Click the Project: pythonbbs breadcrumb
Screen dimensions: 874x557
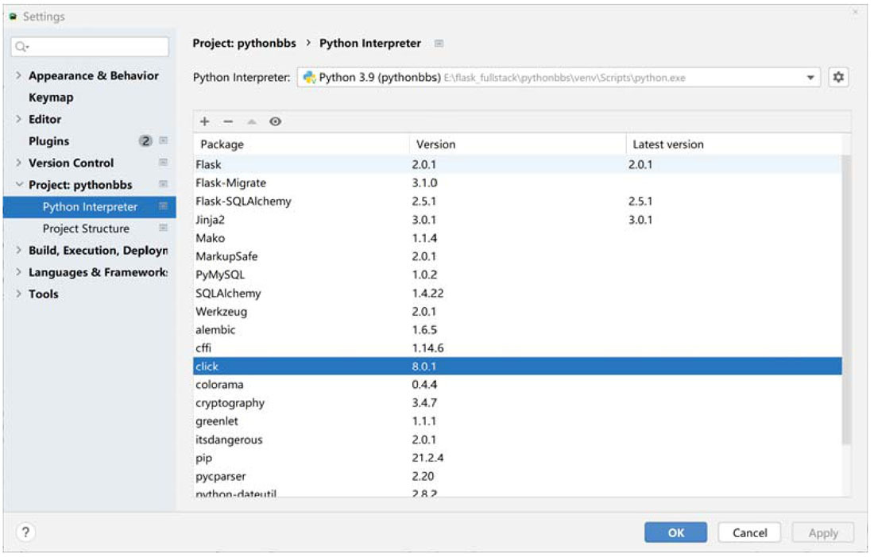(x=244, y=44)
